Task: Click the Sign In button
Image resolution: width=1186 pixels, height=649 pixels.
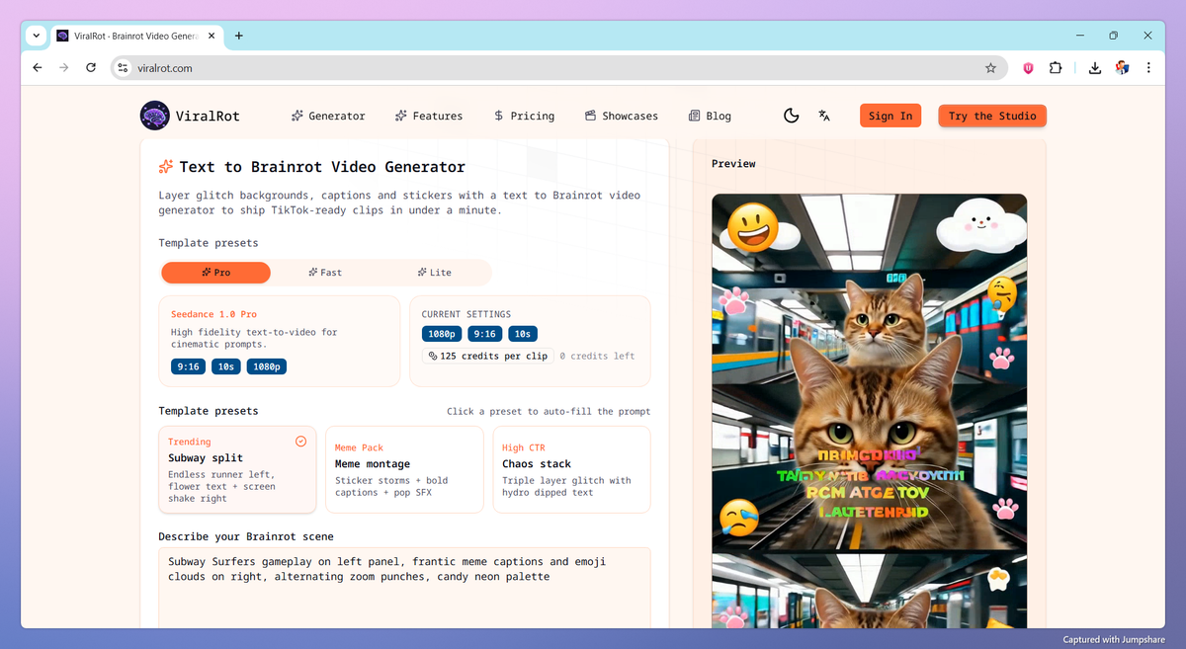Action: tap(889, 116)
